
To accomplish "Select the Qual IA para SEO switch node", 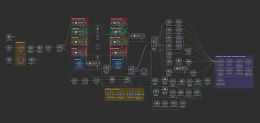I will 59,48.
